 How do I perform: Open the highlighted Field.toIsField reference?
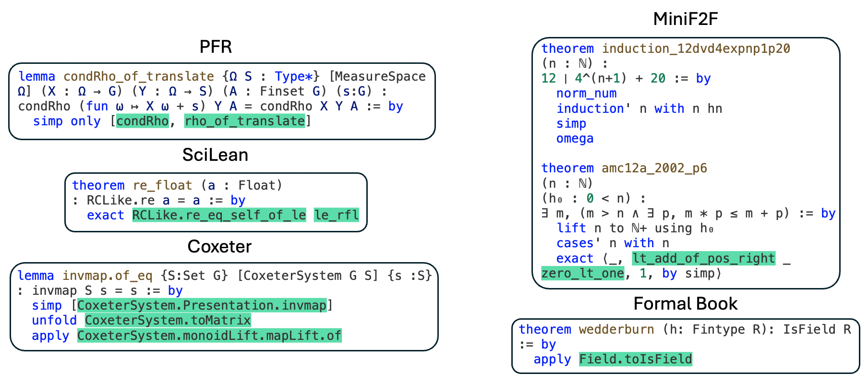click(635, 359)
